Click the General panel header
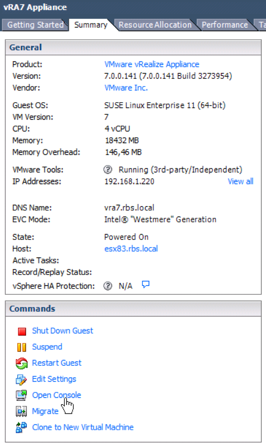This screenshot has width=266, height=446. point(133,48)
